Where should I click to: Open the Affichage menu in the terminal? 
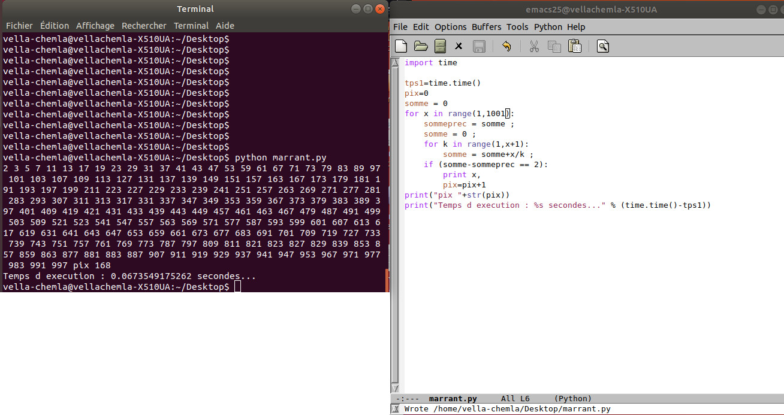point(95,26)
